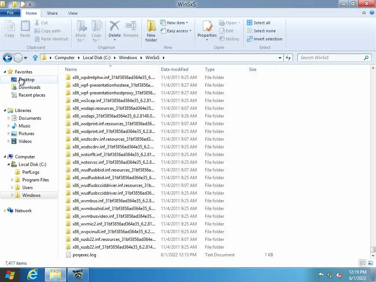Open the File menu tab
The image size is (376, 282).
pyautogui.click(x=10, y=13)
